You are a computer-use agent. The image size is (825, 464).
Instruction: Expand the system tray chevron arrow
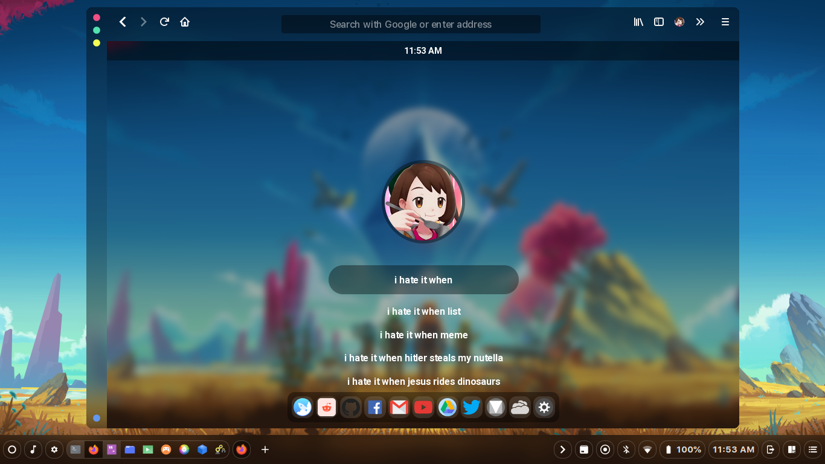[x=563, y=449]
